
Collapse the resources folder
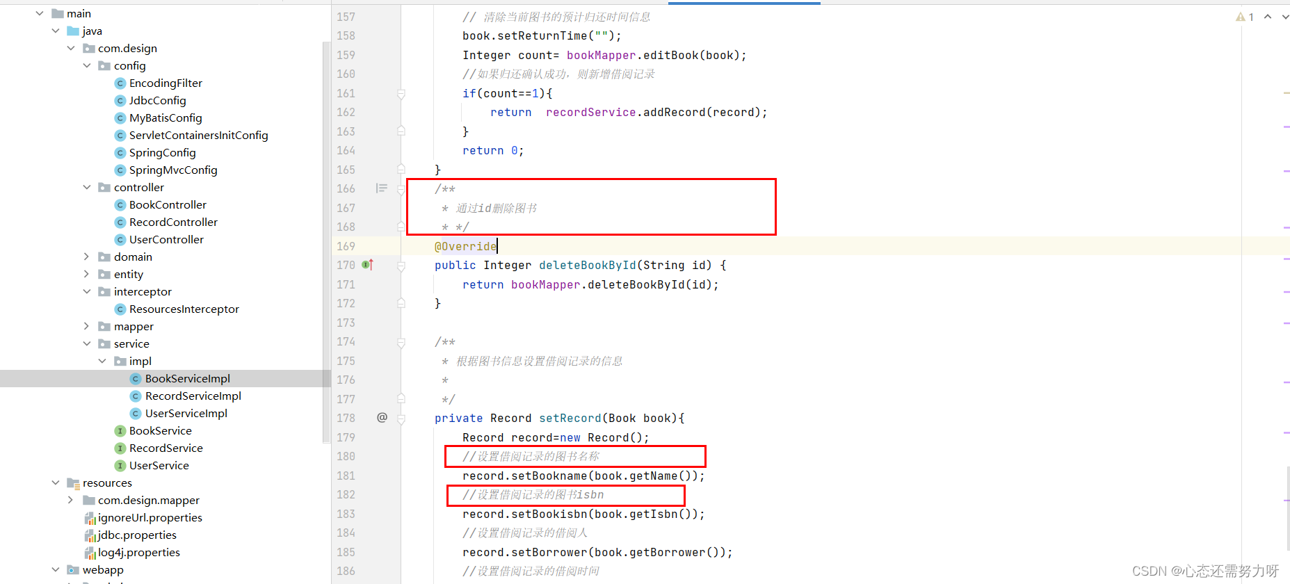(56, 482)
